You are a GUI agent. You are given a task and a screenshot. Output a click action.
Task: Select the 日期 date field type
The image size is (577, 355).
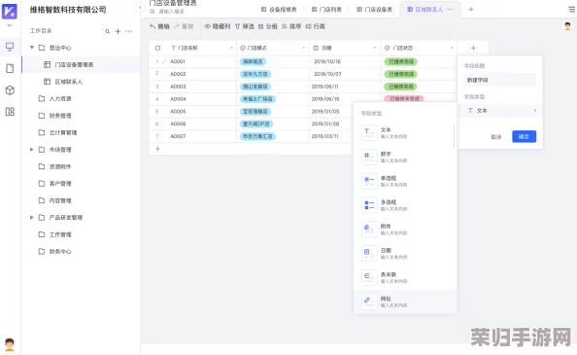pos(405,253)
